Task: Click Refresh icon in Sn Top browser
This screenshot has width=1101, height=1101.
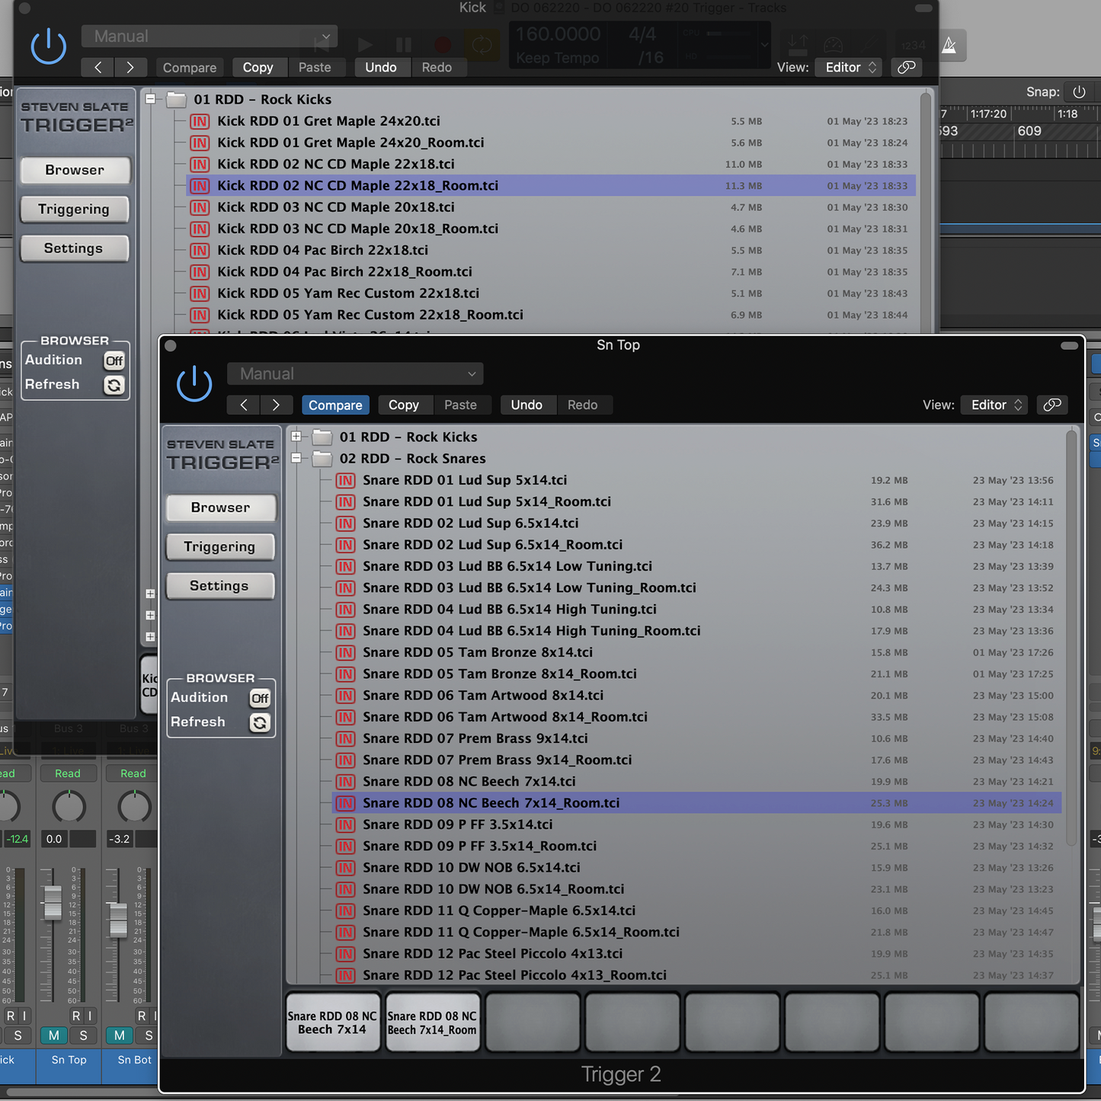Action: pos(260,722)
